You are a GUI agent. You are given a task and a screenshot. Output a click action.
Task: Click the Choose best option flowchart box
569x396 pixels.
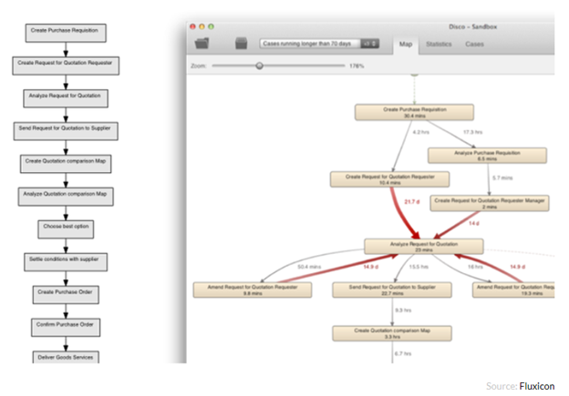click(x=66, y=229)
